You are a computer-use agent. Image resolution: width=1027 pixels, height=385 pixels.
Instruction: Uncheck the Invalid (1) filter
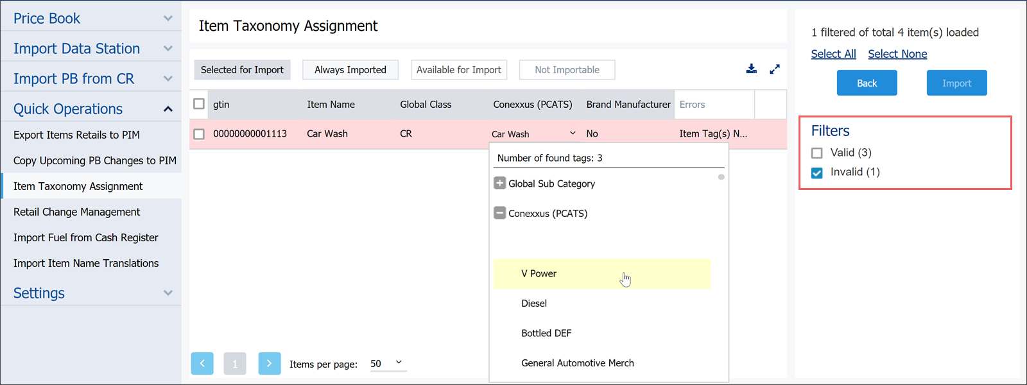pos(817,173)
